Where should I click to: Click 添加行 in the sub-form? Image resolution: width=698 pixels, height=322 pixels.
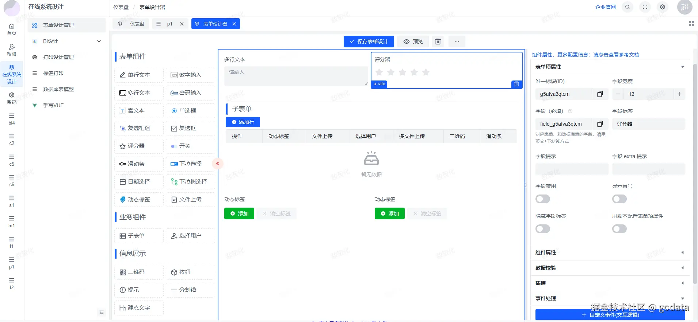click(243, 122)
